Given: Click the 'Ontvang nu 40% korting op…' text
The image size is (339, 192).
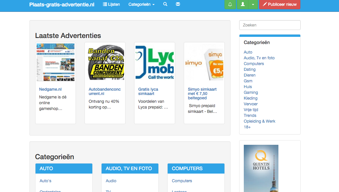Looking at the screenshot, I should click(x=104, y=104).
